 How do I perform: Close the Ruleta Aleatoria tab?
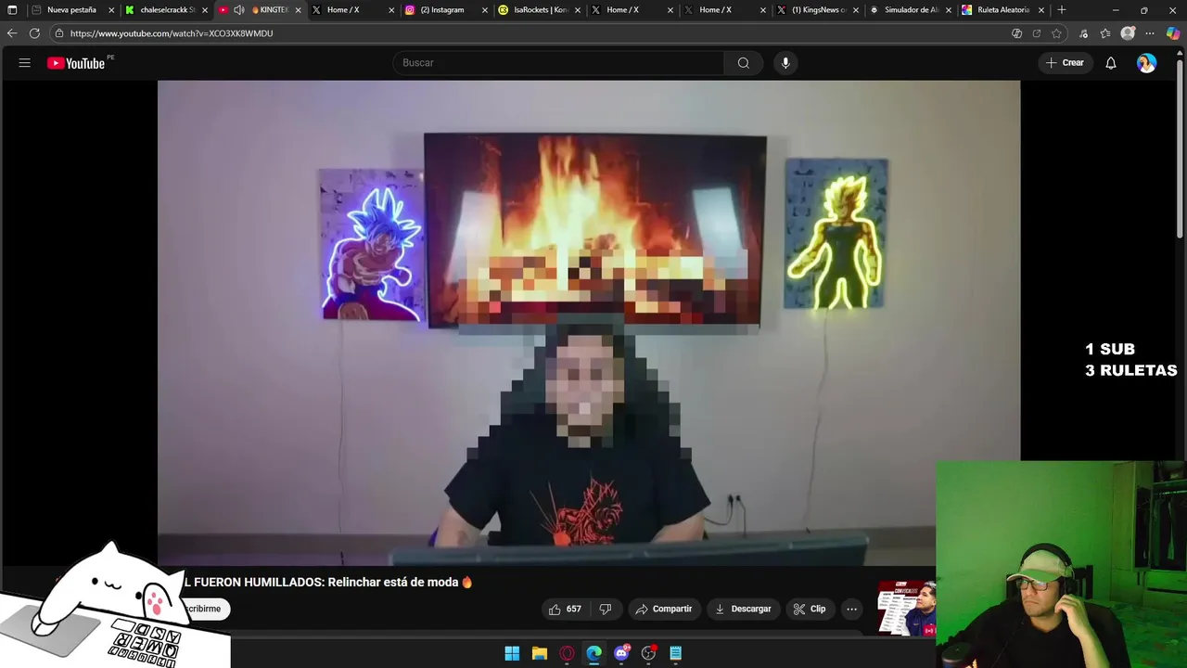(x=1041, y=10)
